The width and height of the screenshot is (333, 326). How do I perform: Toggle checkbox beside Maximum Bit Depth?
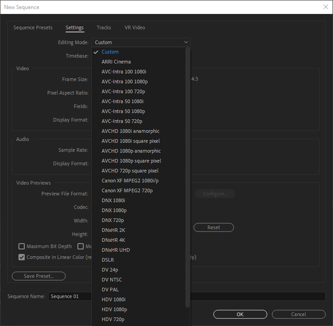click(x=81, y=246)
